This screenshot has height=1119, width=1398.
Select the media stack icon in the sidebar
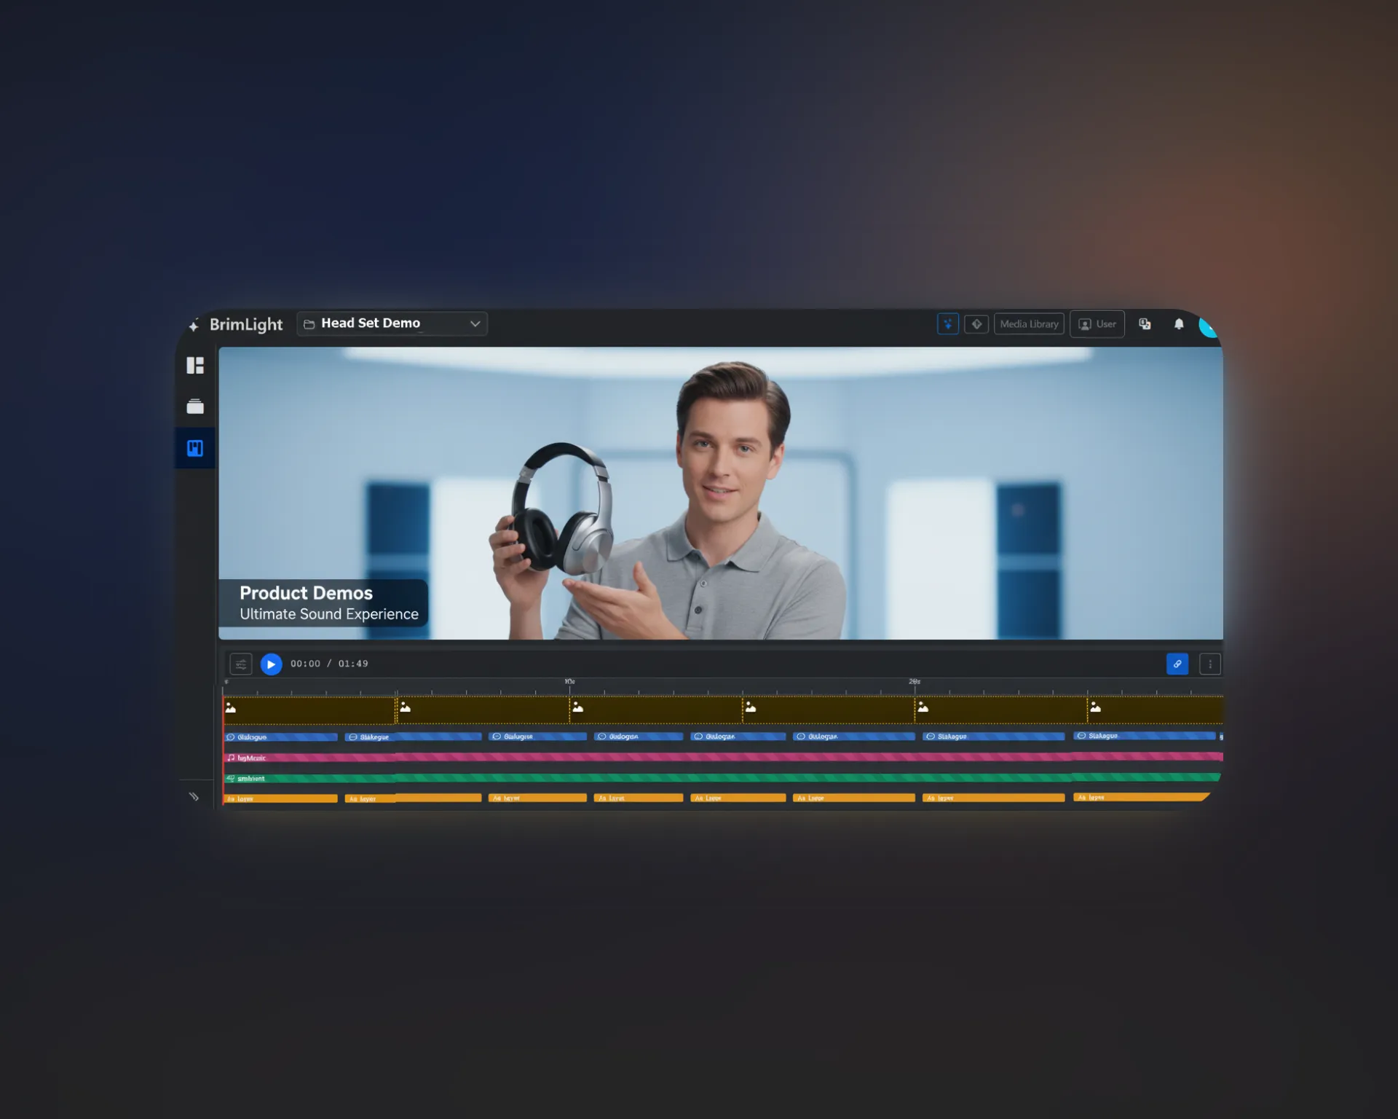(195, 406)
